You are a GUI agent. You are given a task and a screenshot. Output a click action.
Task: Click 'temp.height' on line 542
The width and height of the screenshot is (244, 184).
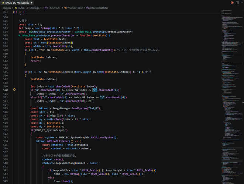tap(114, 170)
